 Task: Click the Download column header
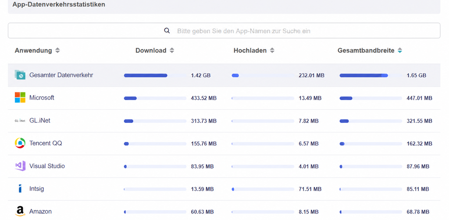(151, 51)
